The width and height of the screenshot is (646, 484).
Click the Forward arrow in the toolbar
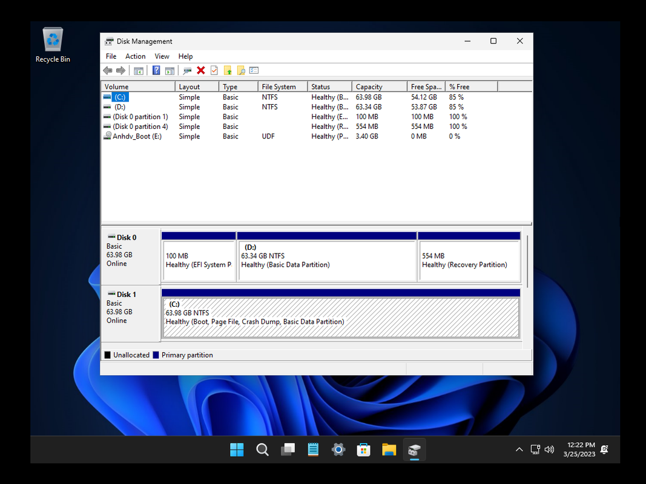pyautogui.click(x=120, y=71)
